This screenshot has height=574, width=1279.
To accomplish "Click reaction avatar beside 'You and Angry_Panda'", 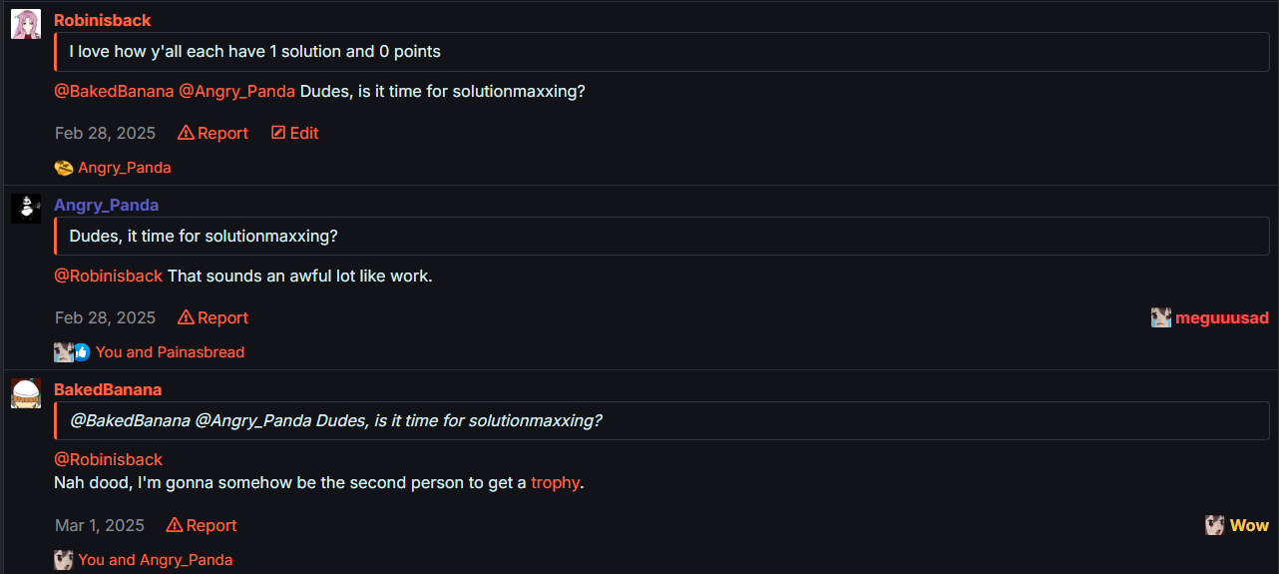I will point(64,560).
